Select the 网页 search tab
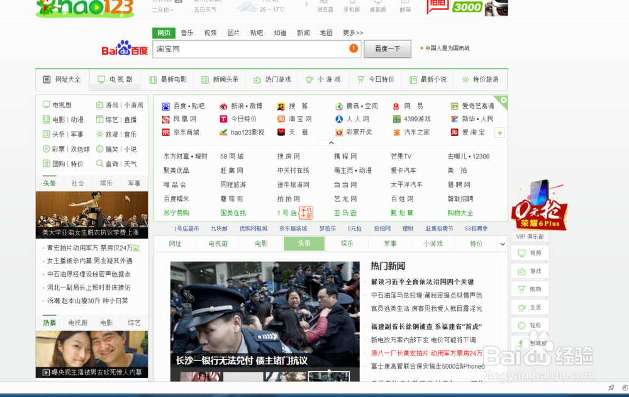The image size is (629, 397). pos(164,33)
